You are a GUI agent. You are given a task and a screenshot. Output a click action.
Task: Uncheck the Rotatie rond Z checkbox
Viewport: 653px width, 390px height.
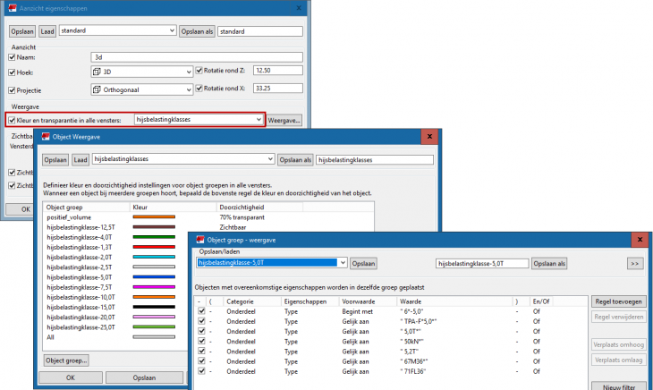(199, 71)
